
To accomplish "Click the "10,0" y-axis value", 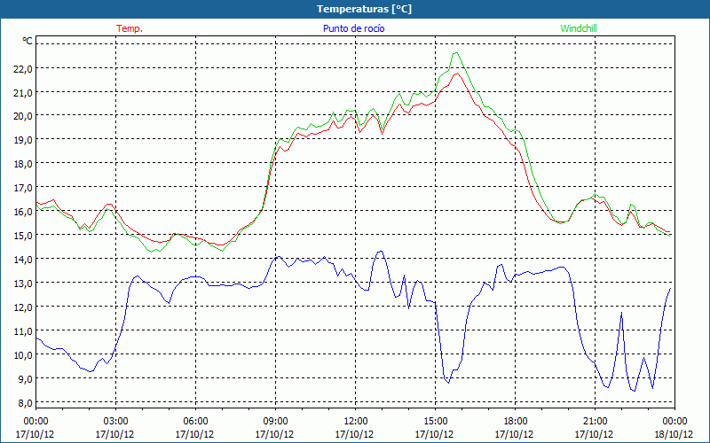I will pyautogui.click(x=23, y=355).
